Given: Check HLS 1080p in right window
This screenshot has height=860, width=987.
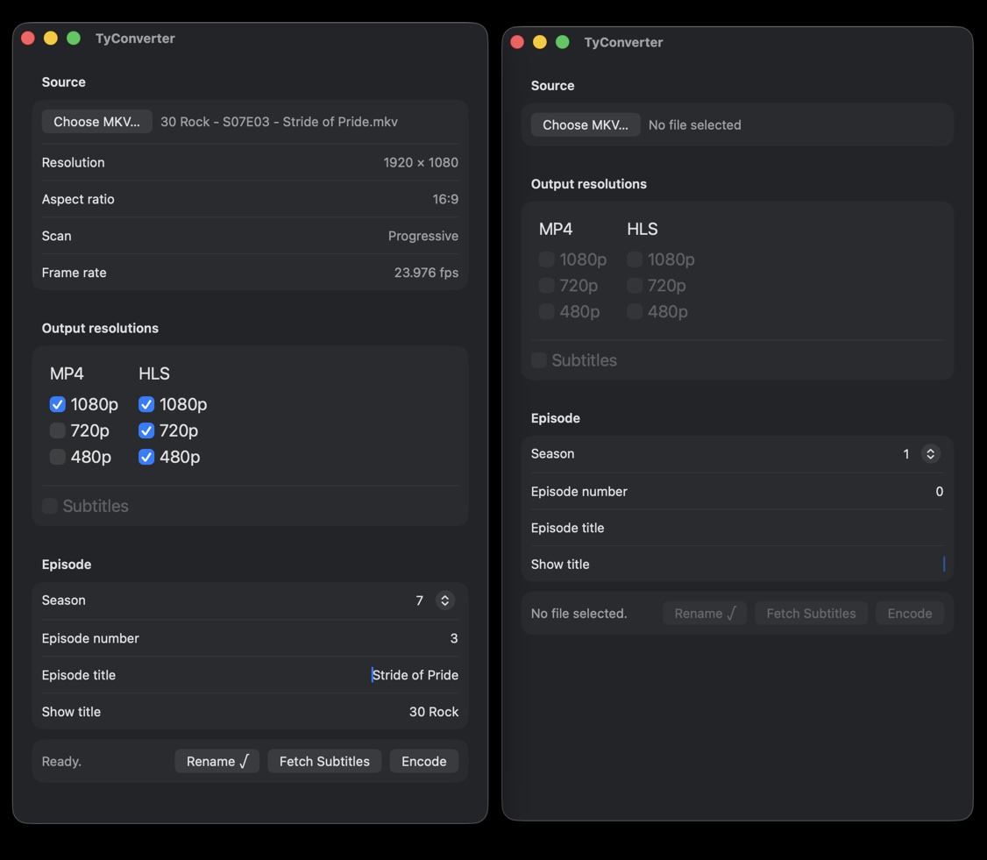Looking at the screenshot, I should (x=635, y=259).
